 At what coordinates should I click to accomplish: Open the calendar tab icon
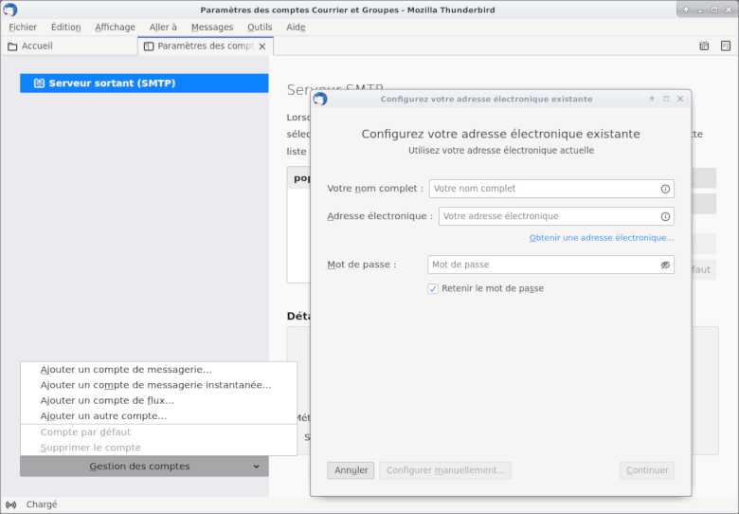704,46
